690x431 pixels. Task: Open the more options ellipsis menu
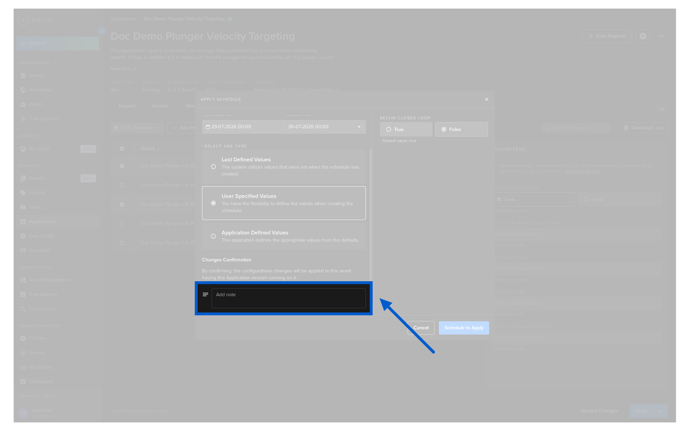pos(661,36)
